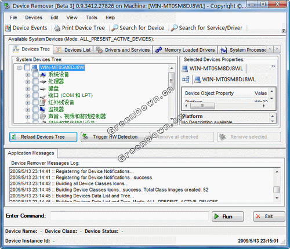Open Device Events toolbar icon
The width and height of the screenshot is (290, 249).
8,28
